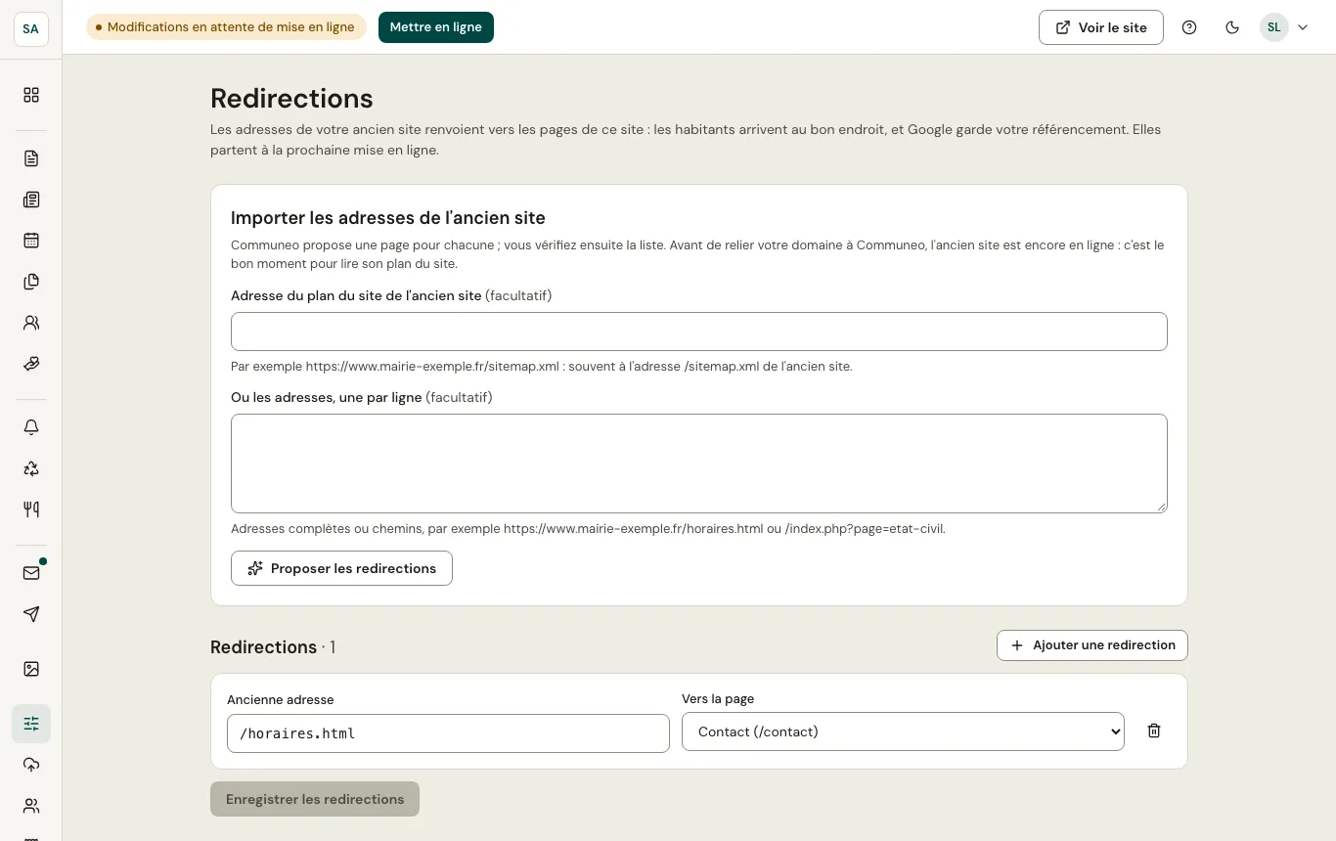This screenshot has height=841, width=1336.
Task: Open the image media icon in sidebar
Action: pos(31,669)
